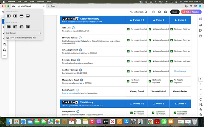
Task: Show info for Structural Damage
Action: click(80, 38)
